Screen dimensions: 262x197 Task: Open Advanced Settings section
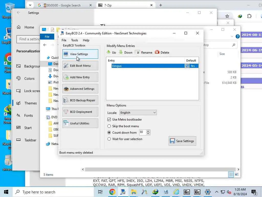(80, 89)
